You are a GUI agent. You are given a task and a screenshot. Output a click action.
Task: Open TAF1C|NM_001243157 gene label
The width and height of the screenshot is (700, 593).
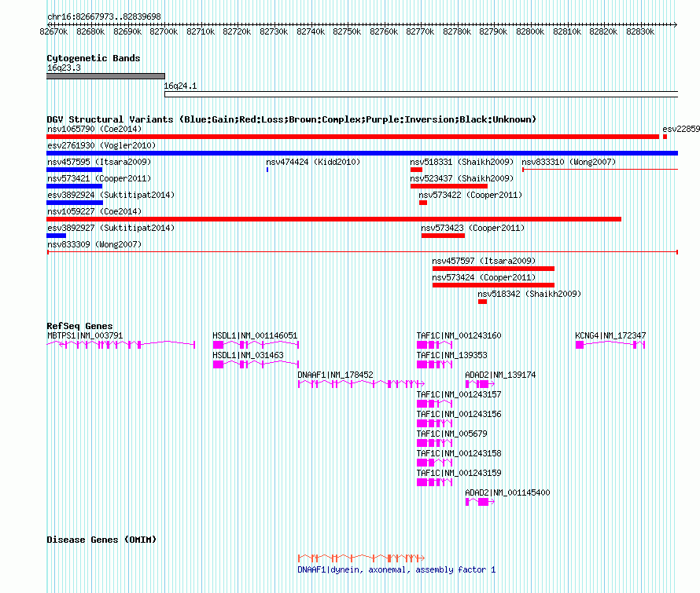click(459, 394)
